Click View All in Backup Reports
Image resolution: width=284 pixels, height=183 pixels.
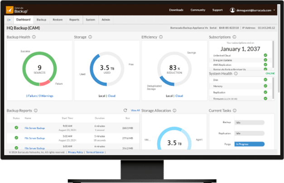pyautogui.click(x=135, y=110)
